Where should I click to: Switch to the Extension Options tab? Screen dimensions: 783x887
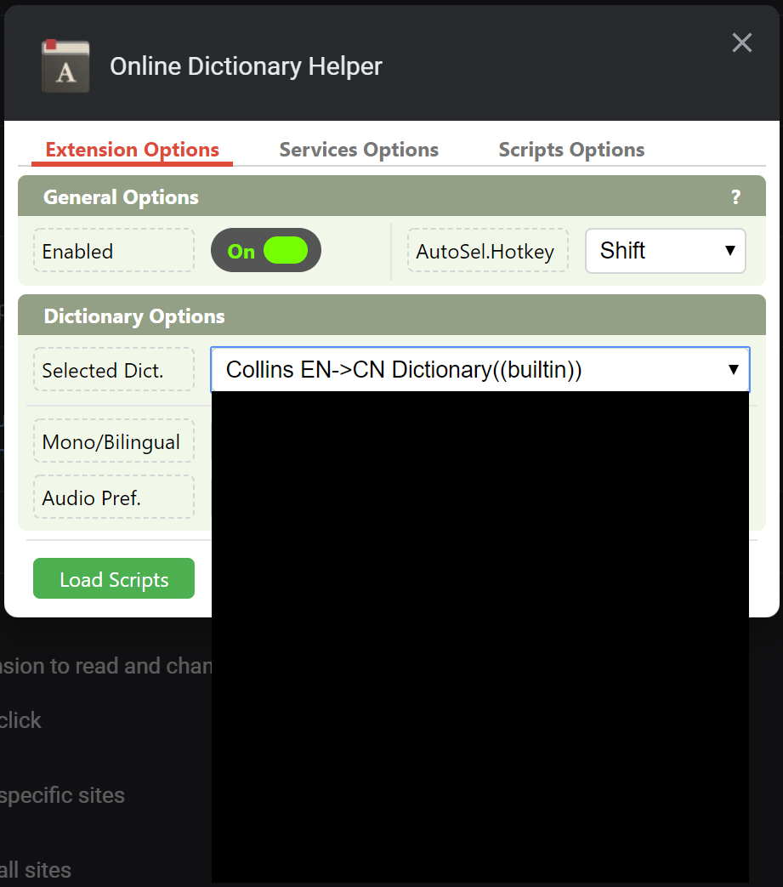point(133,150)
